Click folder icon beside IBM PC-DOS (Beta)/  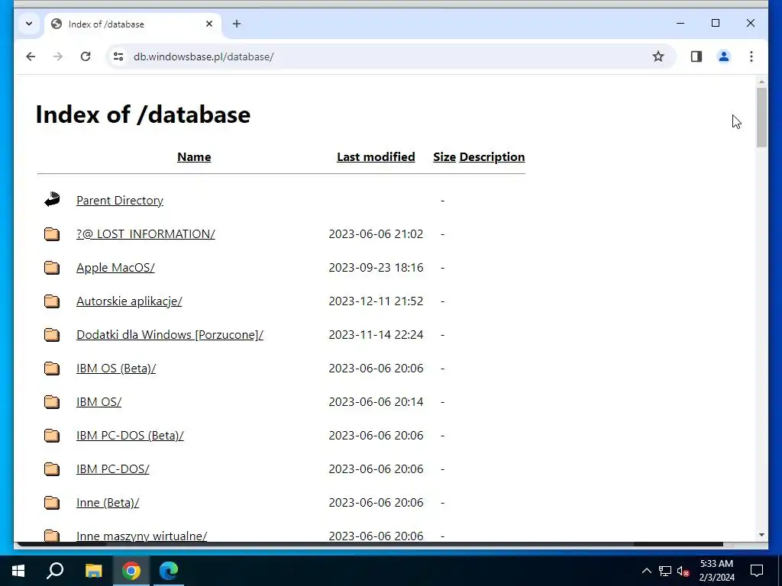pyautogui.click(x=52, y=436)
